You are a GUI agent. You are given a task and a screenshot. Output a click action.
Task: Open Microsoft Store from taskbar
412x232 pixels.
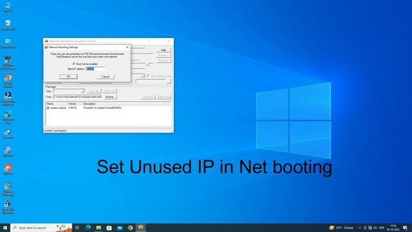click(x=109, y=227)
